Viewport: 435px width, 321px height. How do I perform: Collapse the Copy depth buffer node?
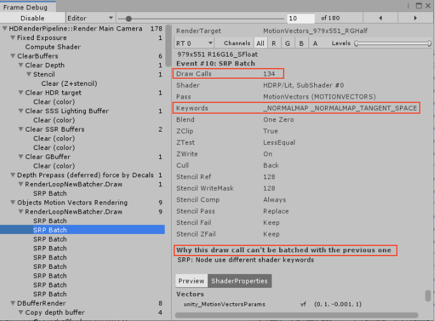[x=21, y=312]
